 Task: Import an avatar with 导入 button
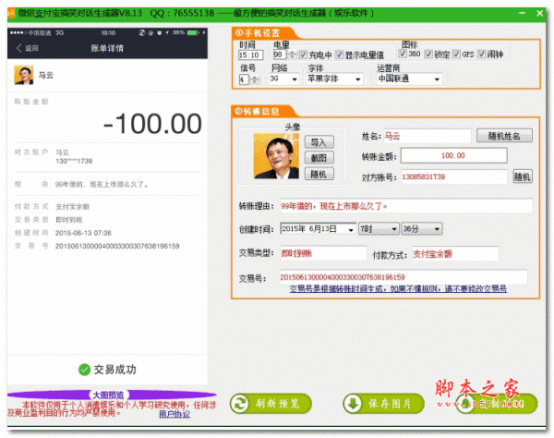(319, 142)
